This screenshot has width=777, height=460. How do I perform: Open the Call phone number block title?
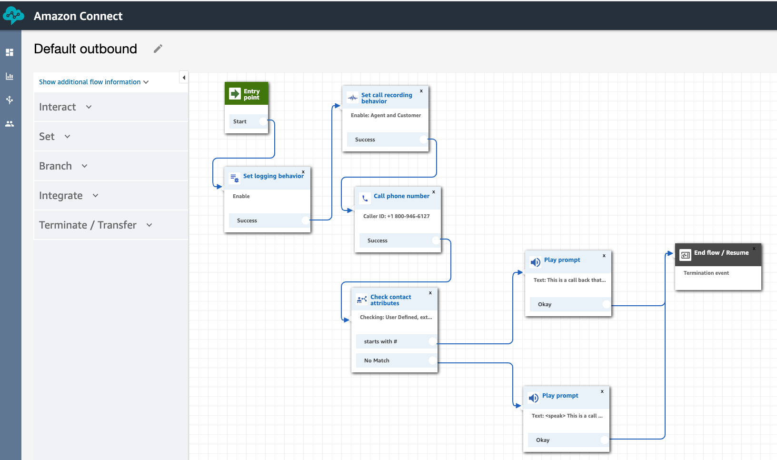(401, 196)
